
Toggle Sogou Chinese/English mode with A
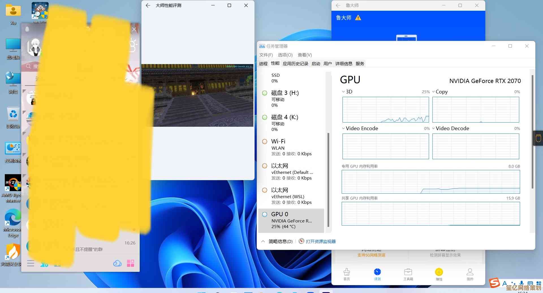pos(505,283)
